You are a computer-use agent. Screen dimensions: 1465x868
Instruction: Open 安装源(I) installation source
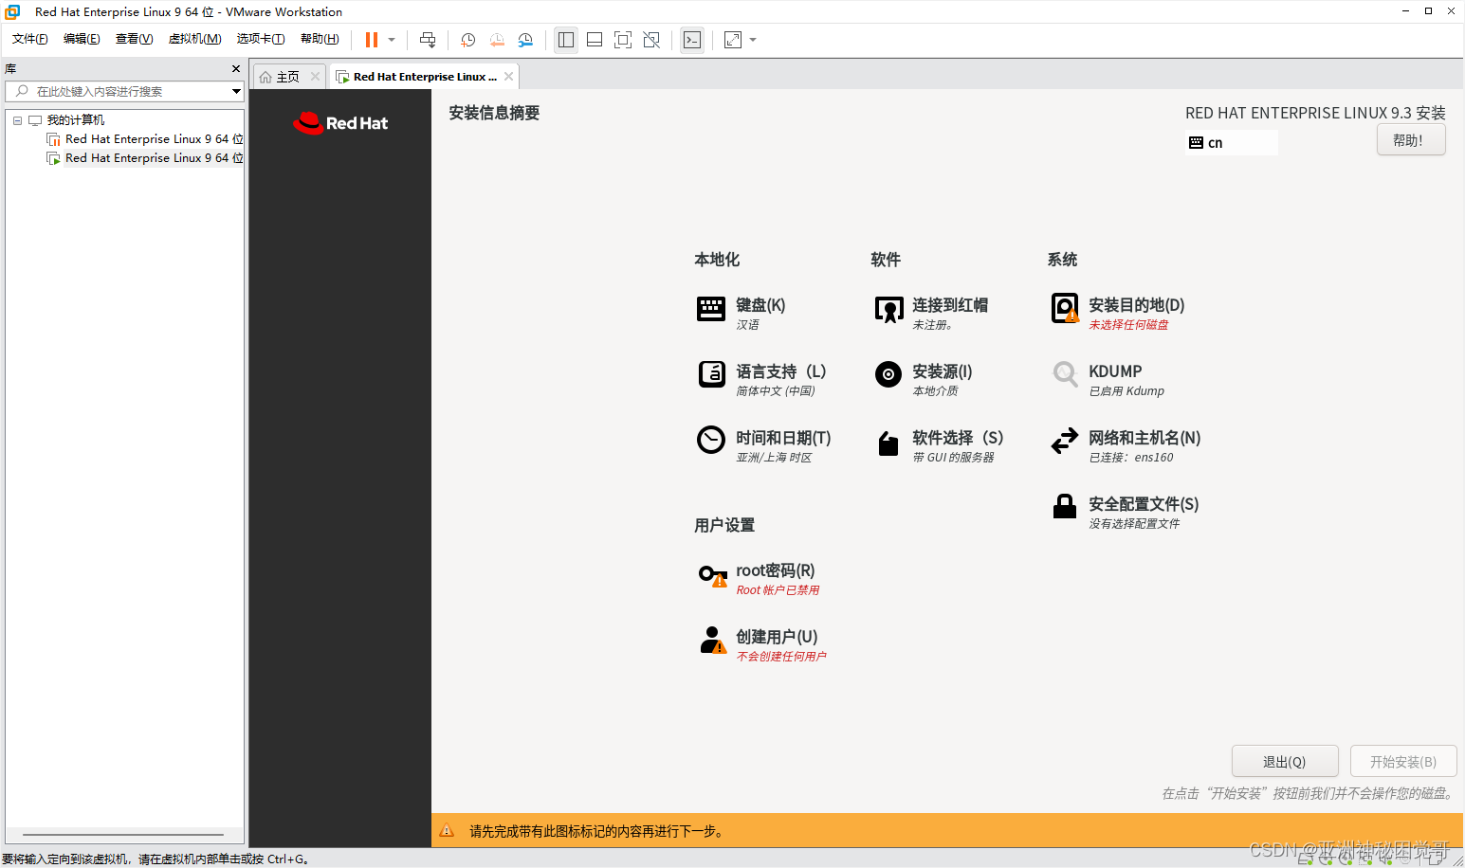pyautogui.click(x=924, y=379)
